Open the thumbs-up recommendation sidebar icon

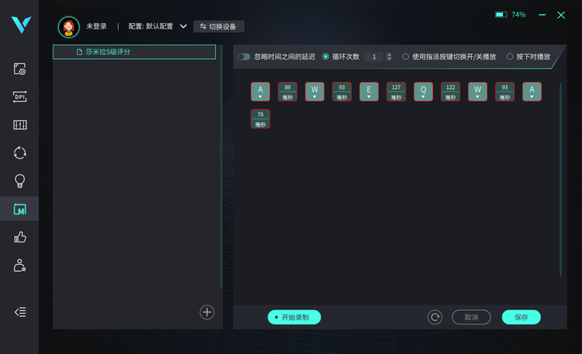[x=20, y=237]
